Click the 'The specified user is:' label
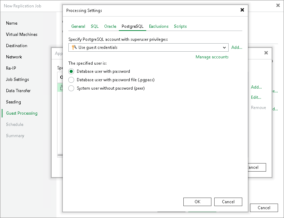The image size is (284, 218). click(87, 63)
